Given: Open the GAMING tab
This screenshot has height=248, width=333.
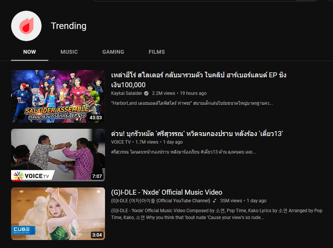Looking at the screenshot, I should pos(113,52).
